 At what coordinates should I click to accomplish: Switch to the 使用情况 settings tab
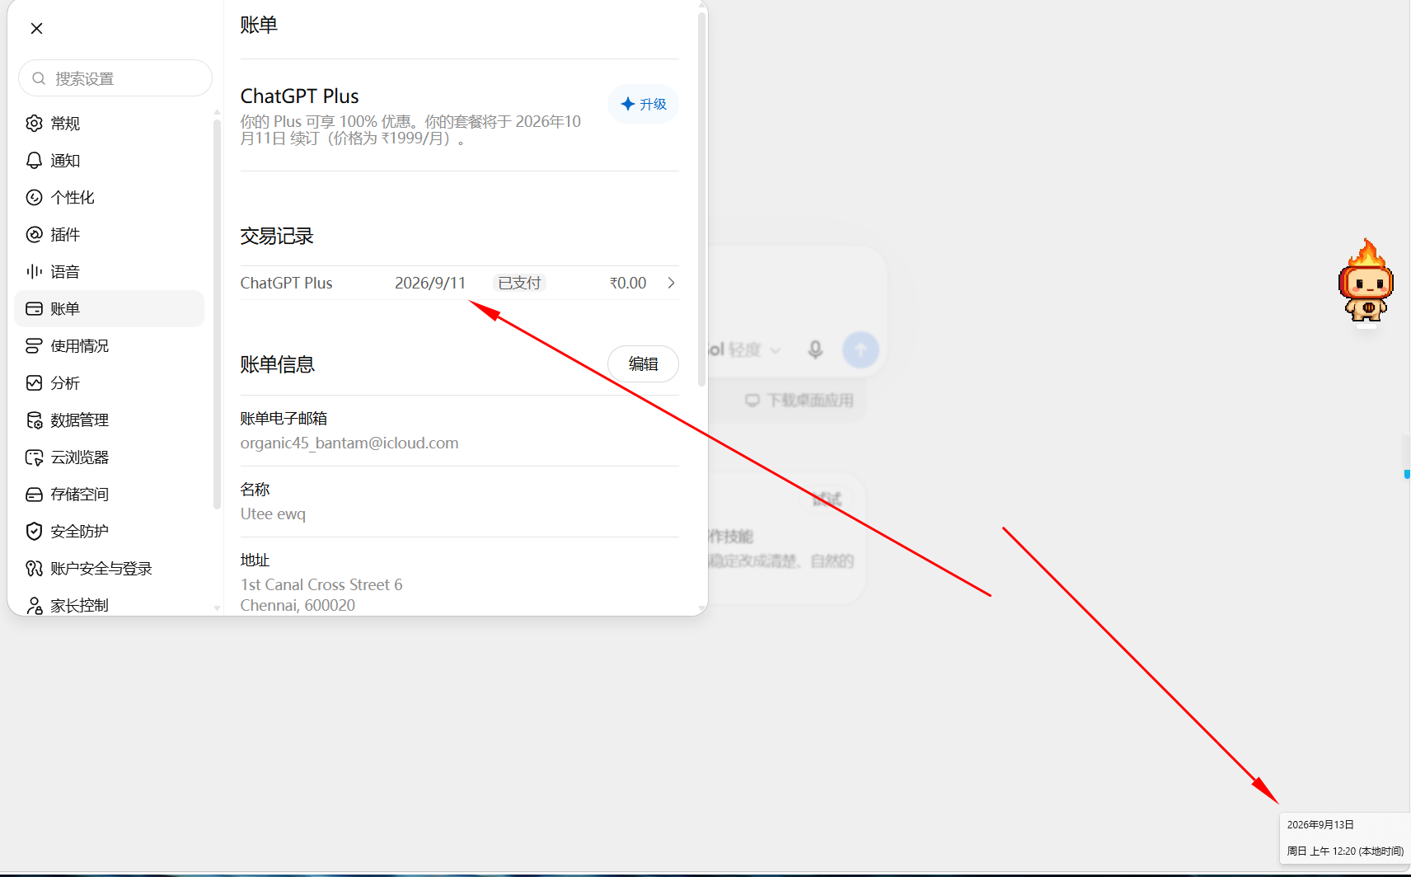pos(110,346)
